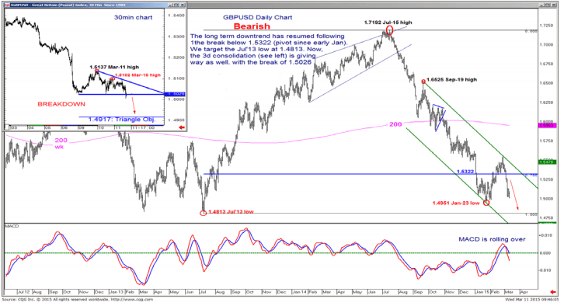Click the blue 1.5026 price label on inset axis
This screenshot has height=306, width=564.
(x=175, y=94)
